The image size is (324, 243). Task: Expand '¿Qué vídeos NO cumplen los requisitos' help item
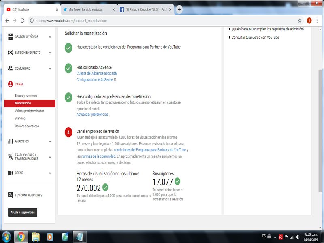266,29
